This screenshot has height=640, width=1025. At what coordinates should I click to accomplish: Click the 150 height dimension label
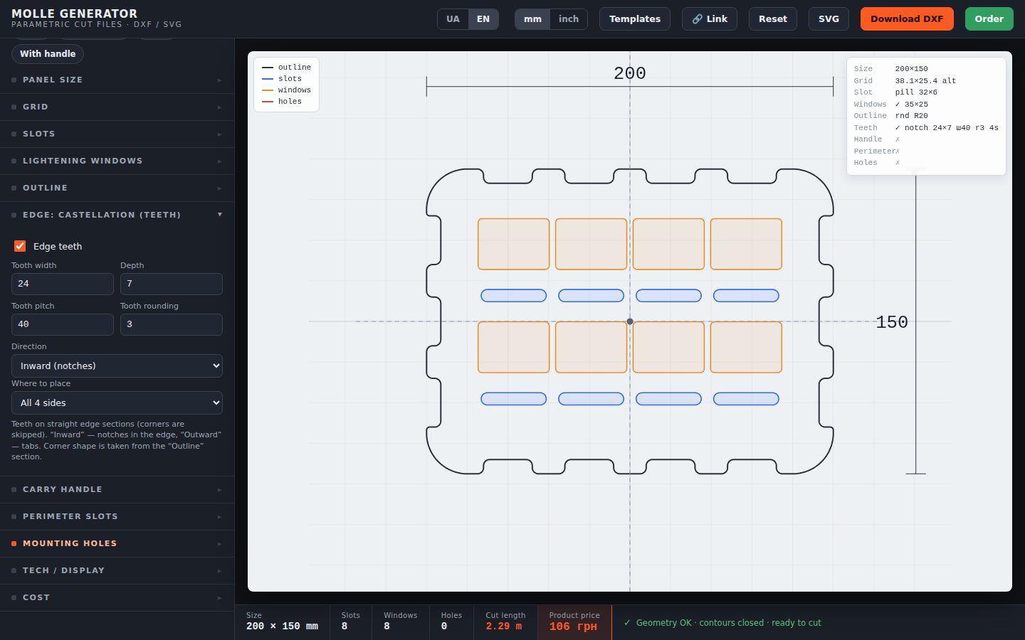[x=892, y=322]
